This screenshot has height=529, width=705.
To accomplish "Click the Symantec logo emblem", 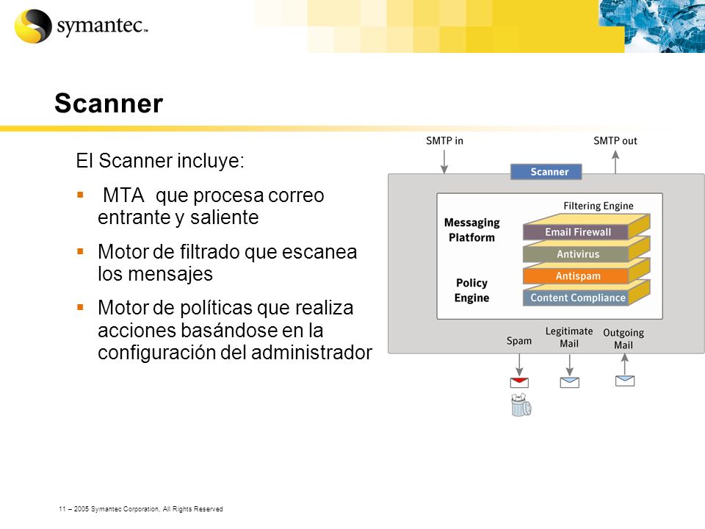I will point(33,26).
